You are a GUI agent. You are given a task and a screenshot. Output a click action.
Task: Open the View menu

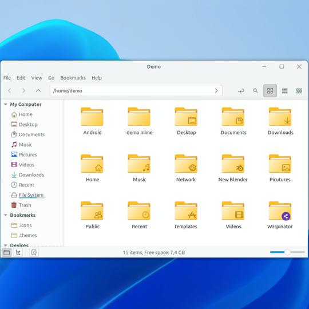(x=37, y=78)
